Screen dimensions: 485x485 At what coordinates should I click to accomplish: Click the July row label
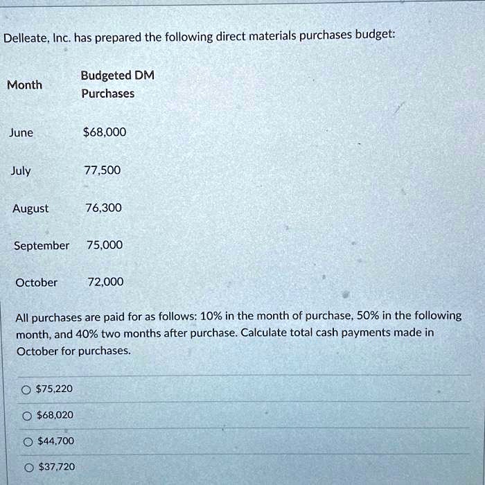click(x=20, y=170)
